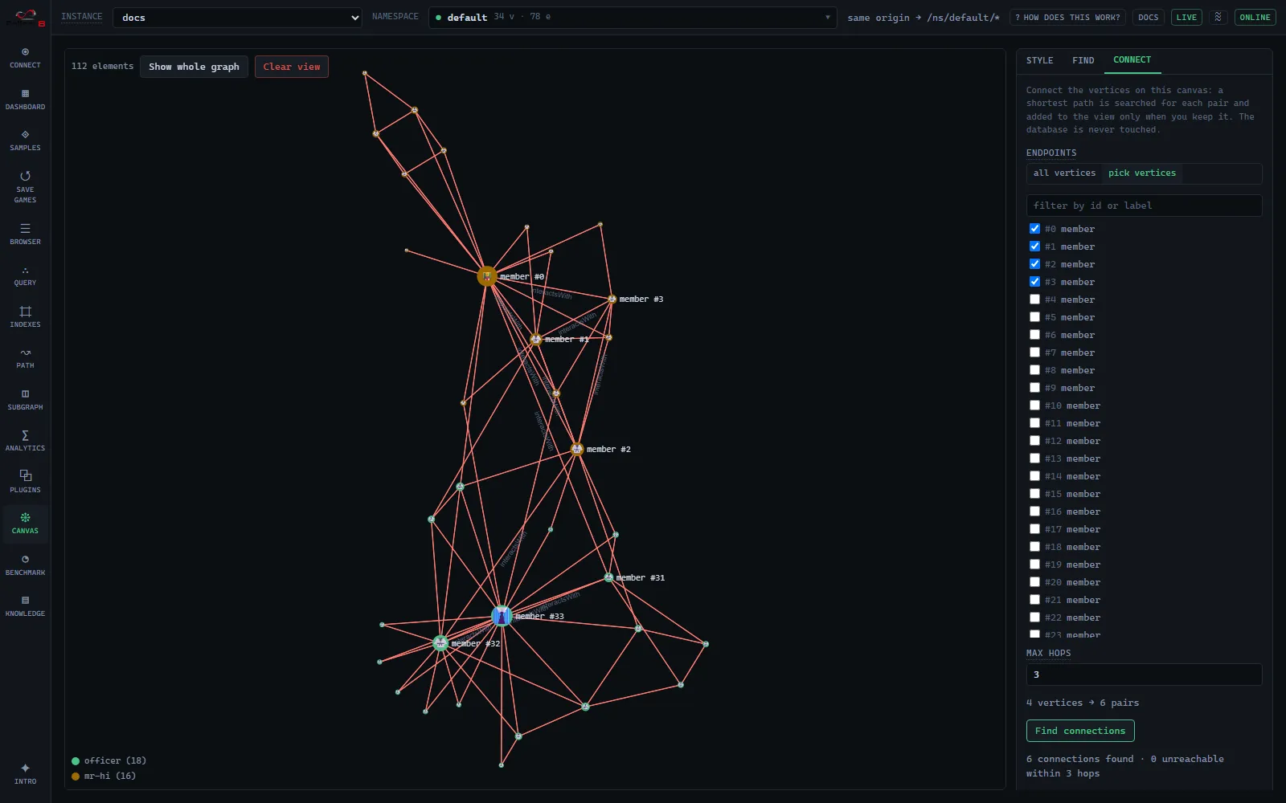Click the officer (18) legend swatch
The image size is (1286, 803).
point(76,761)
